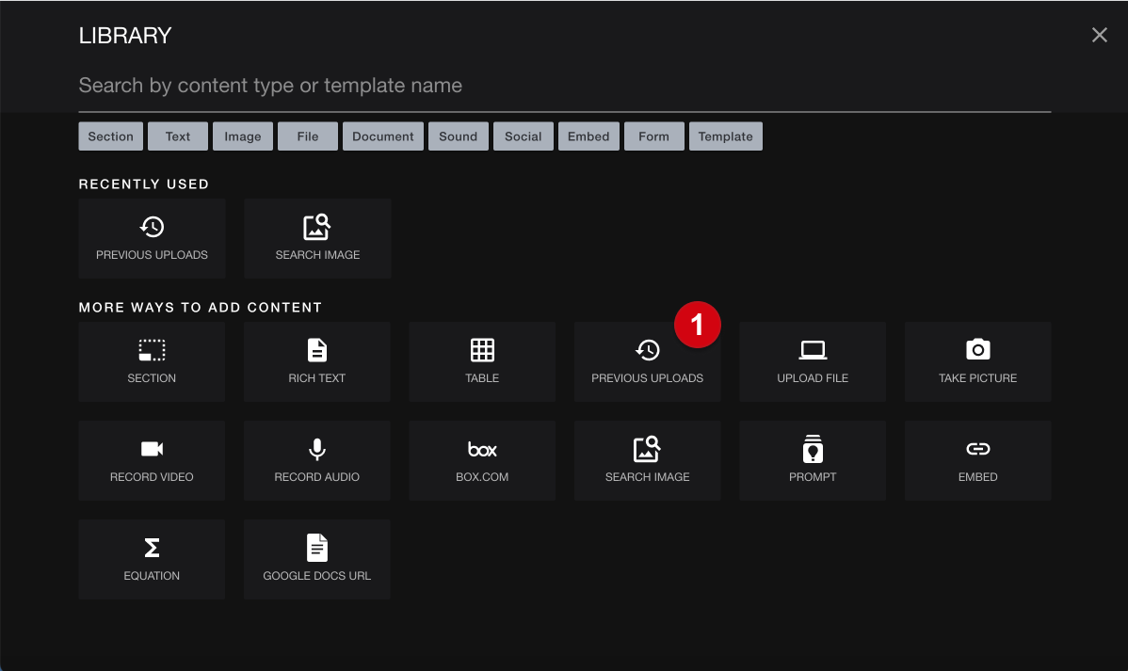Open Search Image in Recently Used
Image resolution: width=1128 pixels, height=671 pixels.
coord(317,239)
